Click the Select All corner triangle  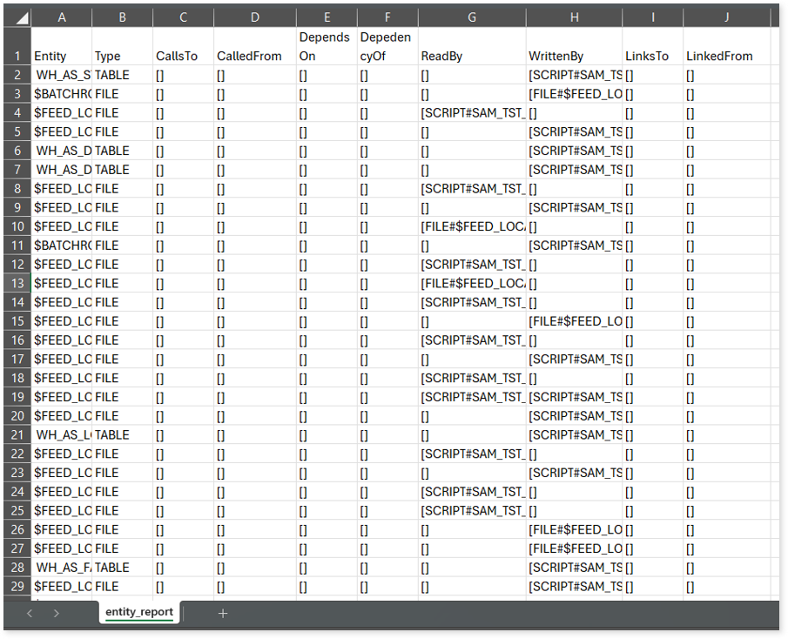coord(21,17)
